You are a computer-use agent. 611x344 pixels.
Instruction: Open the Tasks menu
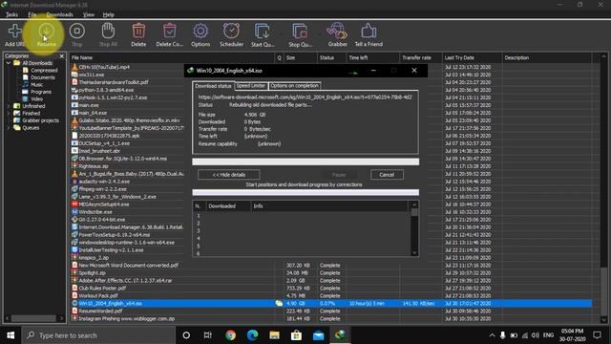pos(11,14)
